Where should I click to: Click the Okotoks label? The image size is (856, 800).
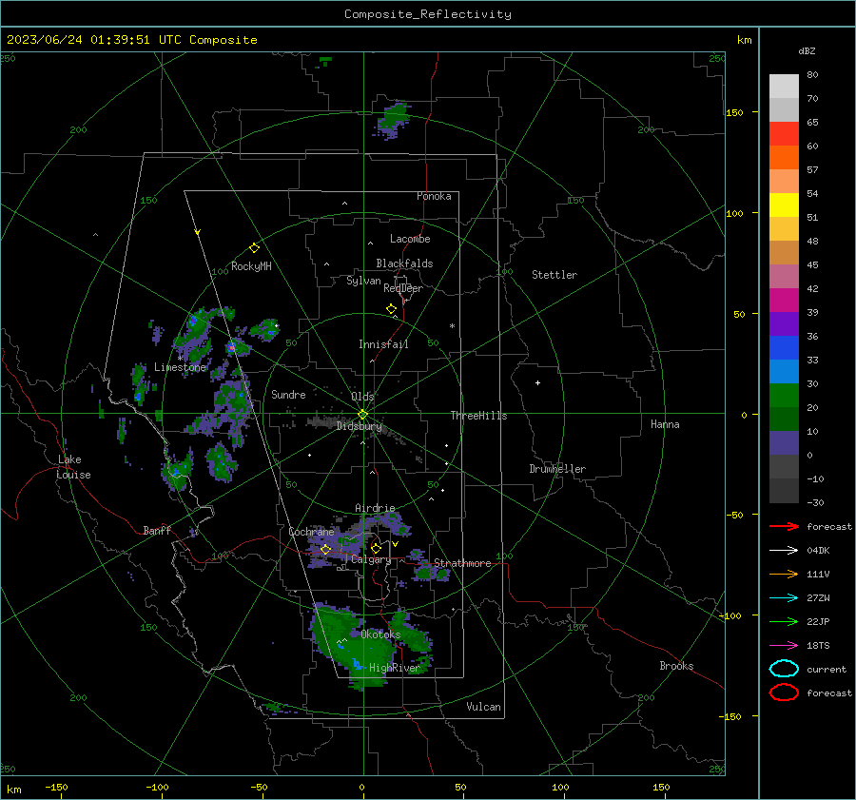(x=380, y=634)
